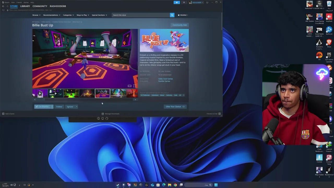Go forward with the Steam forward arrow
Screen dimensions: 334x188
pyautogui.click(x=7, y=6)
